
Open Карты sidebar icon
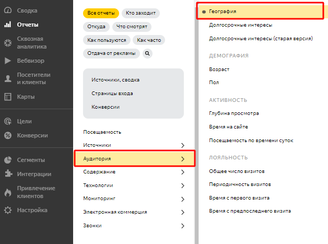pos(8,97)
